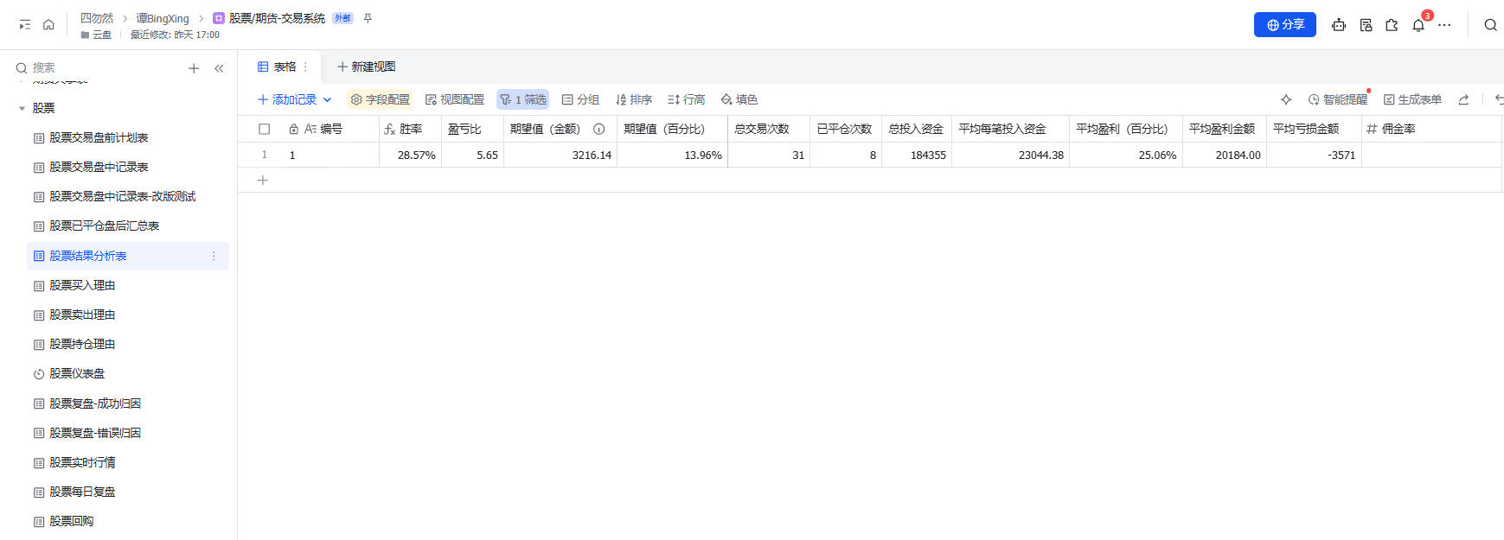Open 填色 fill color options
This screenshot has width=1504, height=540.
coord(739,99)
